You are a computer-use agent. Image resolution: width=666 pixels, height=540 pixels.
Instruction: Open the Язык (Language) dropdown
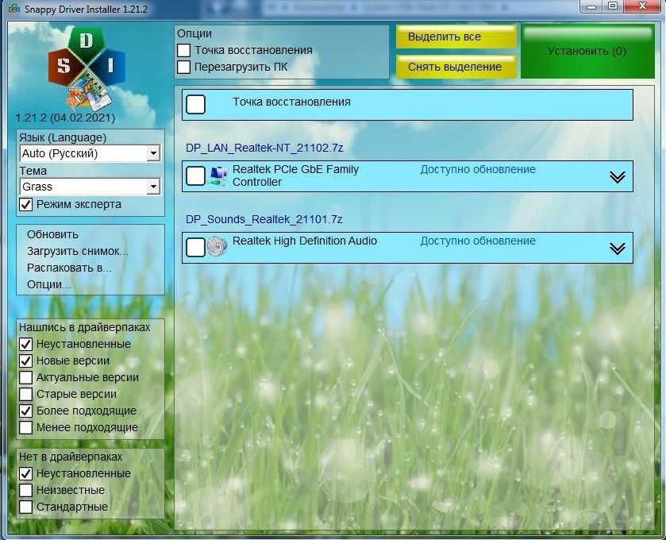coord(90,153)
